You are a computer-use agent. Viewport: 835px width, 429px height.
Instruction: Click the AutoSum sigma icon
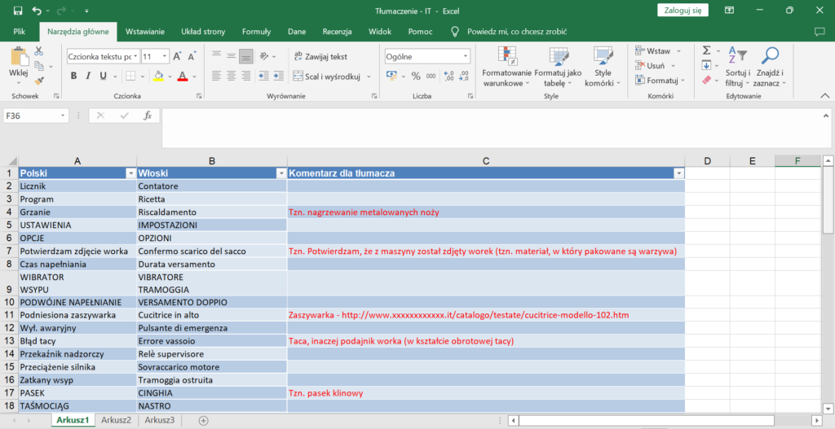[x=707, y=51]
